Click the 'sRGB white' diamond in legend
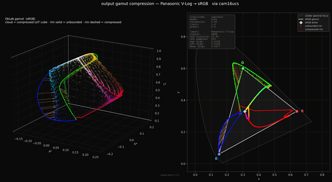332x182 pixels. (301, 23)
